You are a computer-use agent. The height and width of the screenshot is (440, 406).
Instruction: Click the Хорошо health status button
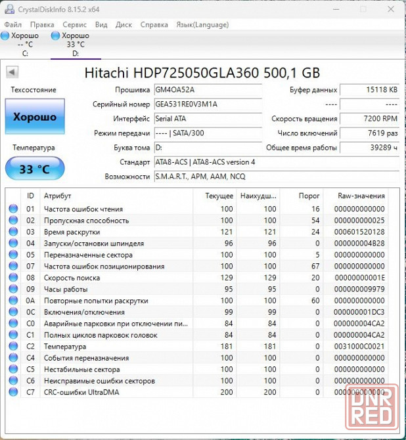pyautogui.click(x=35, y=117)
